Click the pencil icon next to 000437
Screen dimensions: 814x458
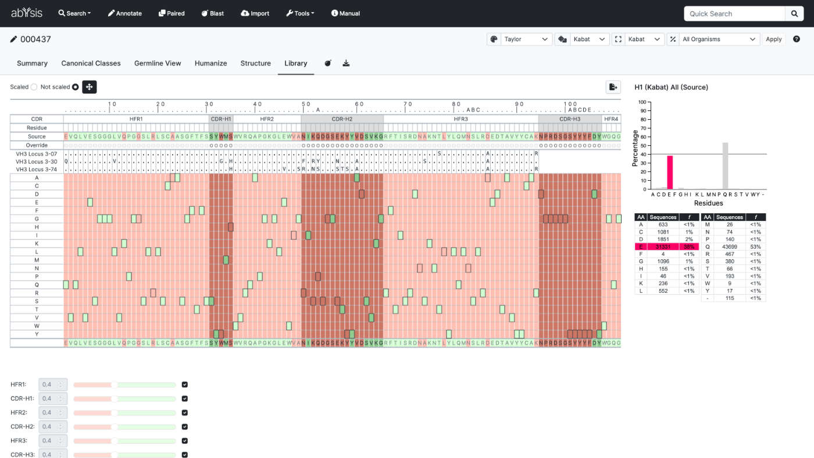14,39
